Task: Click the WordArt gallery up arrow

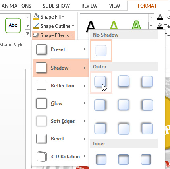Action: pos(151,18)
